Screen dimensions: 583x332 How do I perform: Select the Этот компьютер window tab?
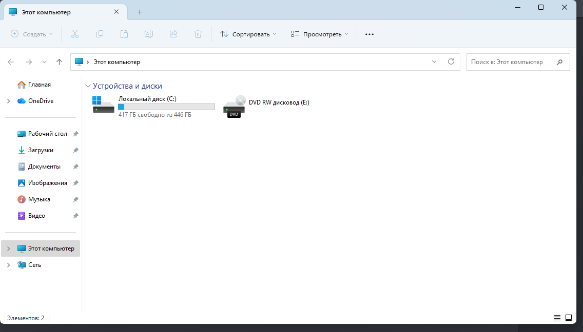click(x=65, y=12)
